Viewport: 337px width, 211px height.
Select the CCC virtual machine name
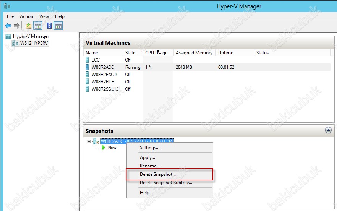point(96,60)
